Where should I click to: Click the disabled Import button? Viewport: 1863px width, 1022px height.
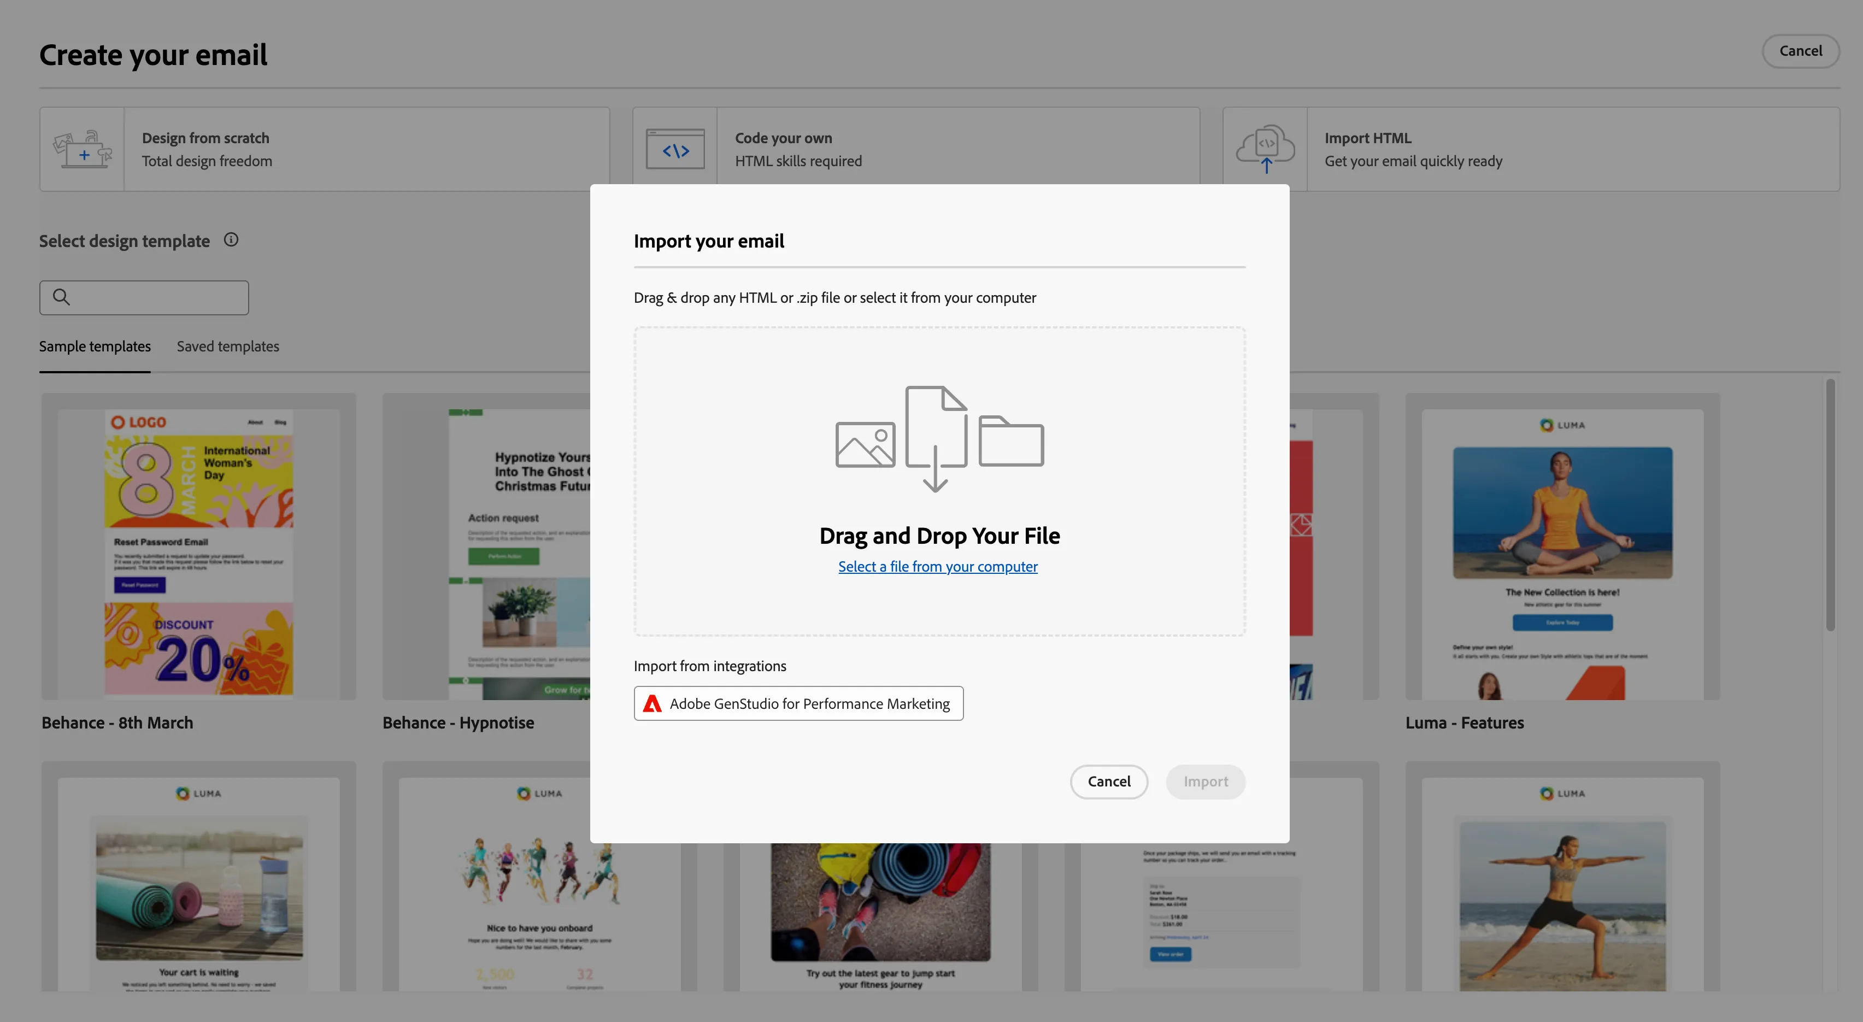(x=1206, y=781)
